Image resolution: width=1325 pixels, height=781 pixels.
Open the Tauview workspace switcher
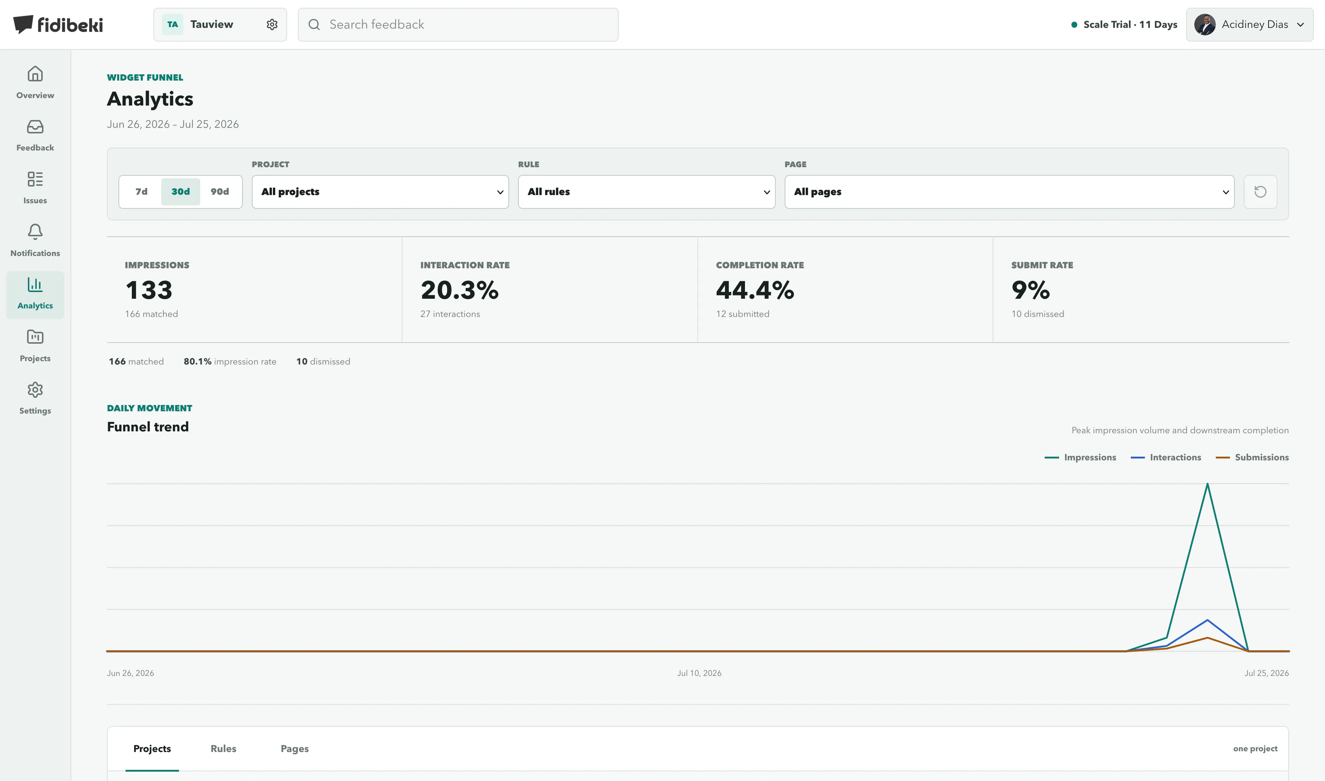click(x=220, y=24)
